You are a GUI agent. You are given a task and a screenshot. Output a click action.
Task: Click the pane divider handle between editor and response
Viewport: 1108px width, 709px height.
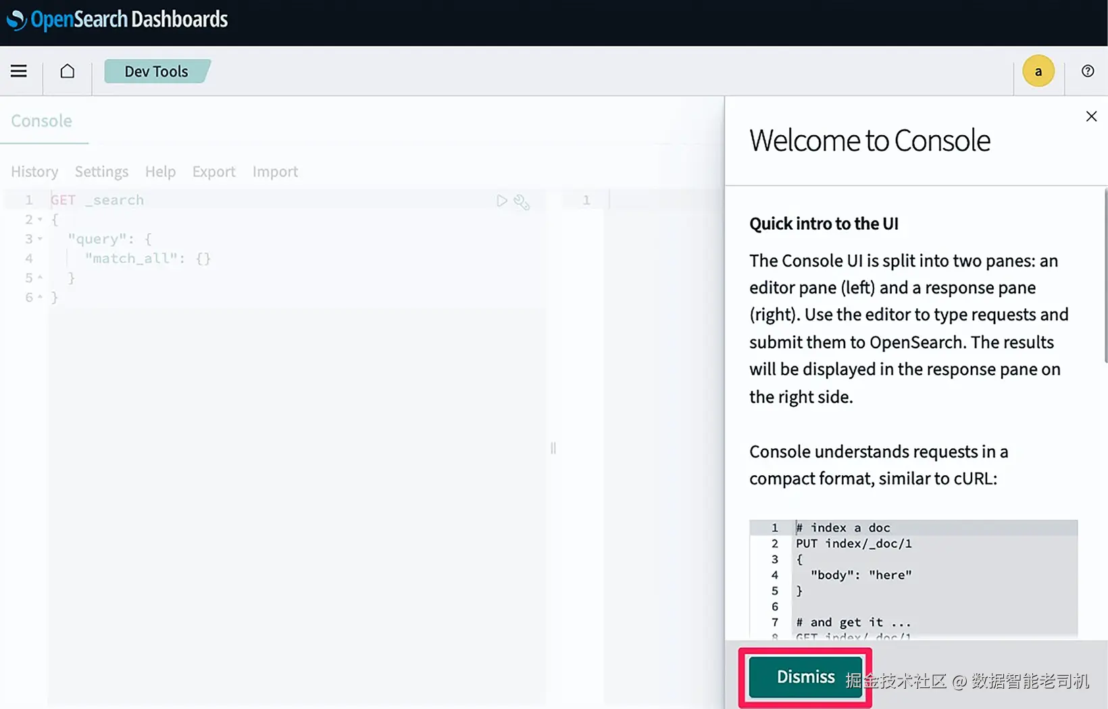pos(553,448)
